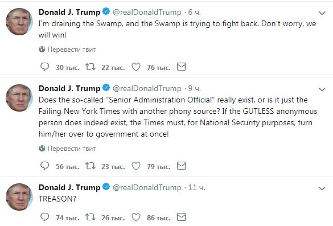Like the 'Senior Administration Official' tweet
The height and width of the screenshot is (226, 333).
coord(136,166)
